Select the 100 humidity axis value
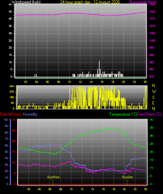Image resolution: width=163 pixels, height=194 pixels. click(6, 120)
